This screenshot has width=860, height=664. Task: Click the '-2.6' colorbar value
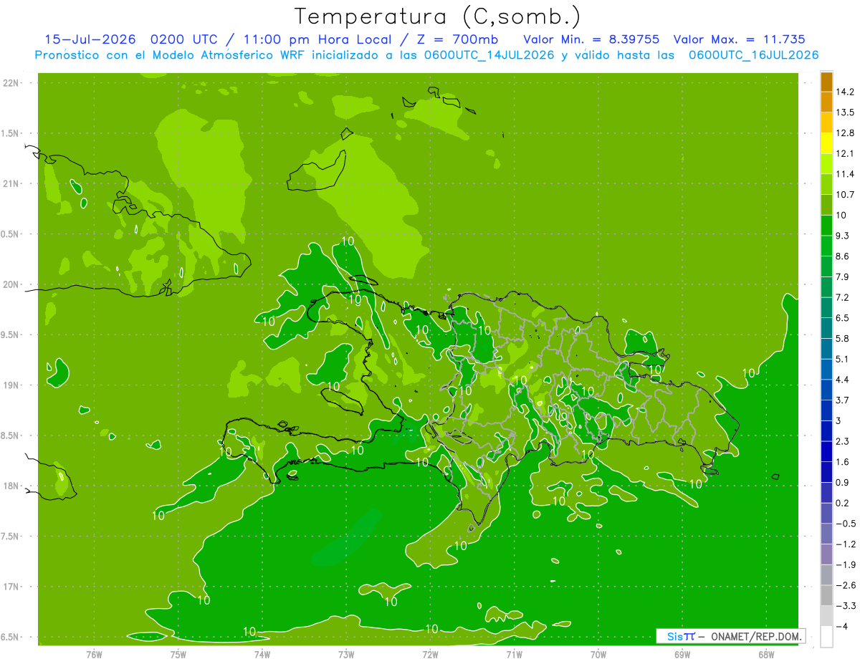pyautogui.click(x=845, y=585)
